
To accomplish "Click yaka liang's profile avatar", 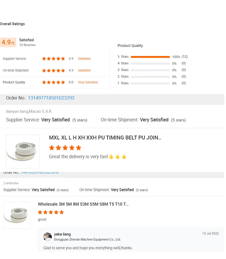I will [47, 237].
